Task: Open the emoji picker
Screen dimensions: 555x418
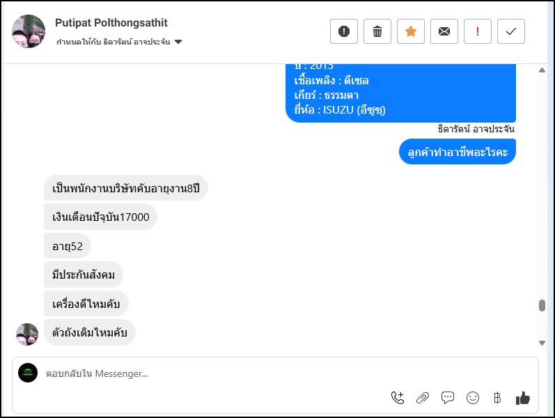Action: click(473, 398)
